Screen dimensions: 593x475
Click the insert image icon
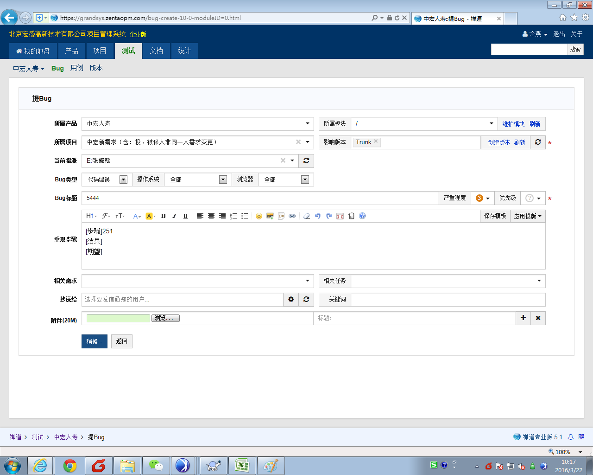tap(270, 216)
